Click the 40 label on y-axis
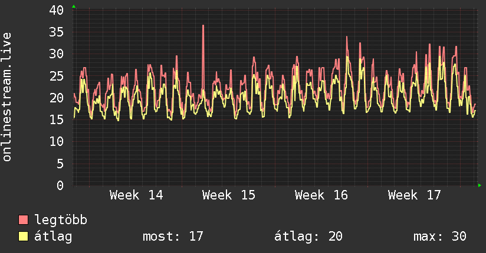Image resolution: width=486 pixels, height=253 pixels. coord(57,10)
